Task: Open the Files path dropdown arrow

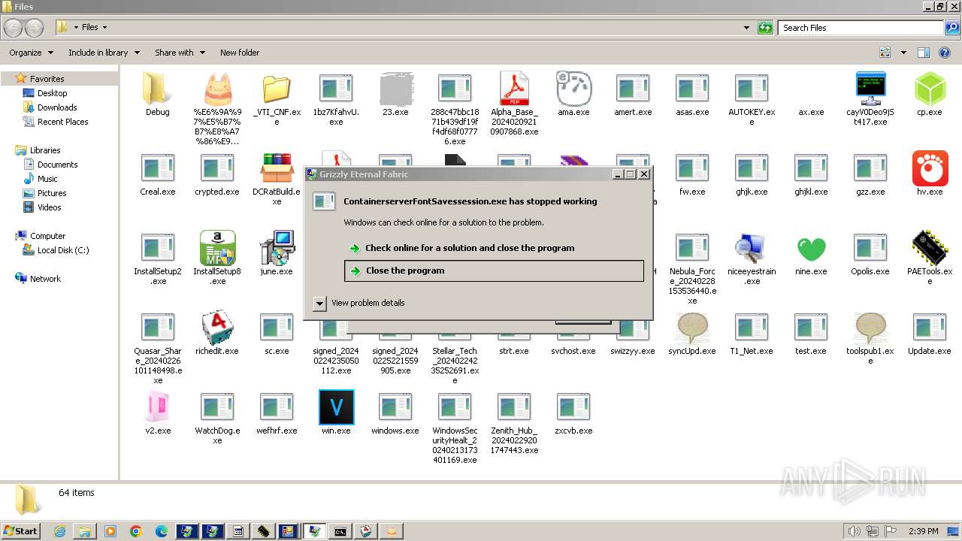Action: coord(104,28)
